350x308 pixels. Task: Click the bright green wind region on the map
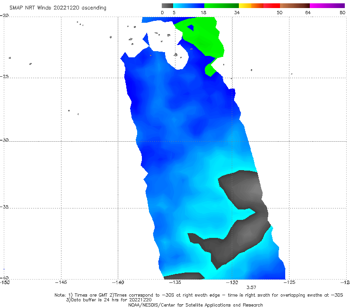[203, 38]
